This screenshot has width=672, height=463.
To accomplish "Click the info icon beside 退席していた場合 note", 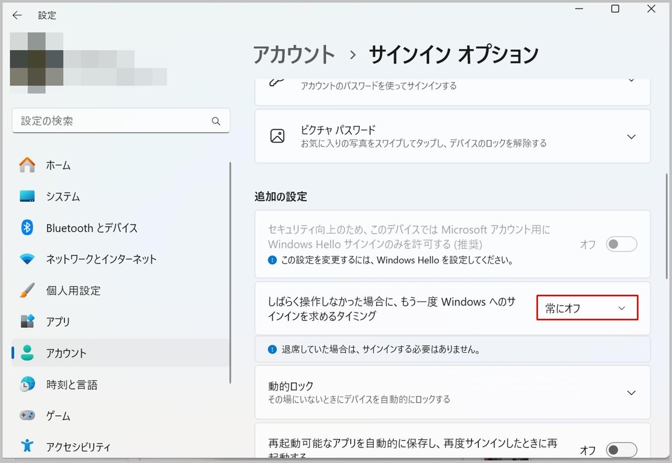I will coord(272,349).
